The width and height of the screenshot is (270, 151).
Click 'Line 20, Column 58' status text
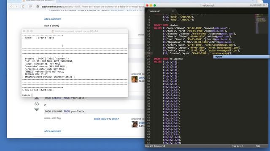click(155, 146)
